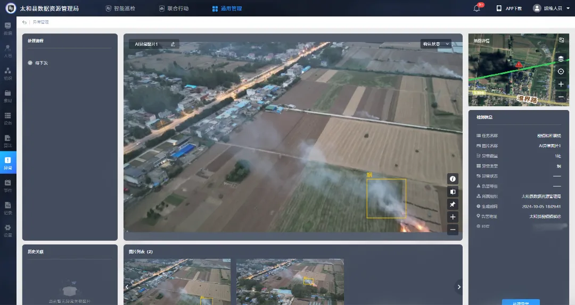Click the locate target icon on map
This screenshot has width=575, height=305.
click(561, 72)
